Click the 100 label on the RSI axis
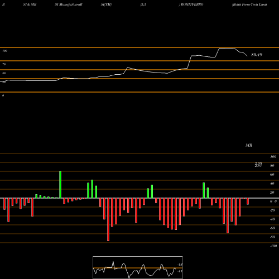 click(x=4, y=51)
